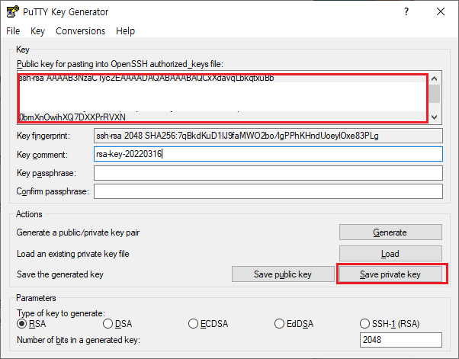This screenshot has height=359, width=459.
Task: Click 'Generate a public/private key pair' text
Action: coord(78,232)
